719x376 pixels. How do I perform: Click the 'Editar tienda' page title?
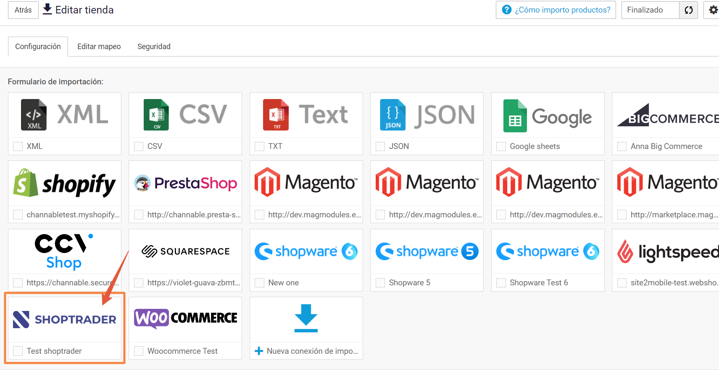(84, 10)
